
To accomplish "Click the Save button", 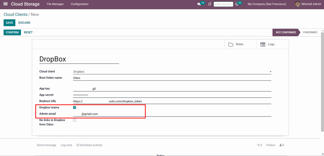I will [x=9, y=23].
